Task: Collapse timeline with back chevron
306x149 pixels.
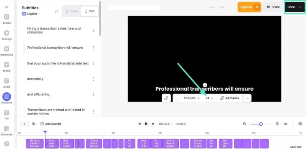Action: pyautogui.click(x=24, y=124)
